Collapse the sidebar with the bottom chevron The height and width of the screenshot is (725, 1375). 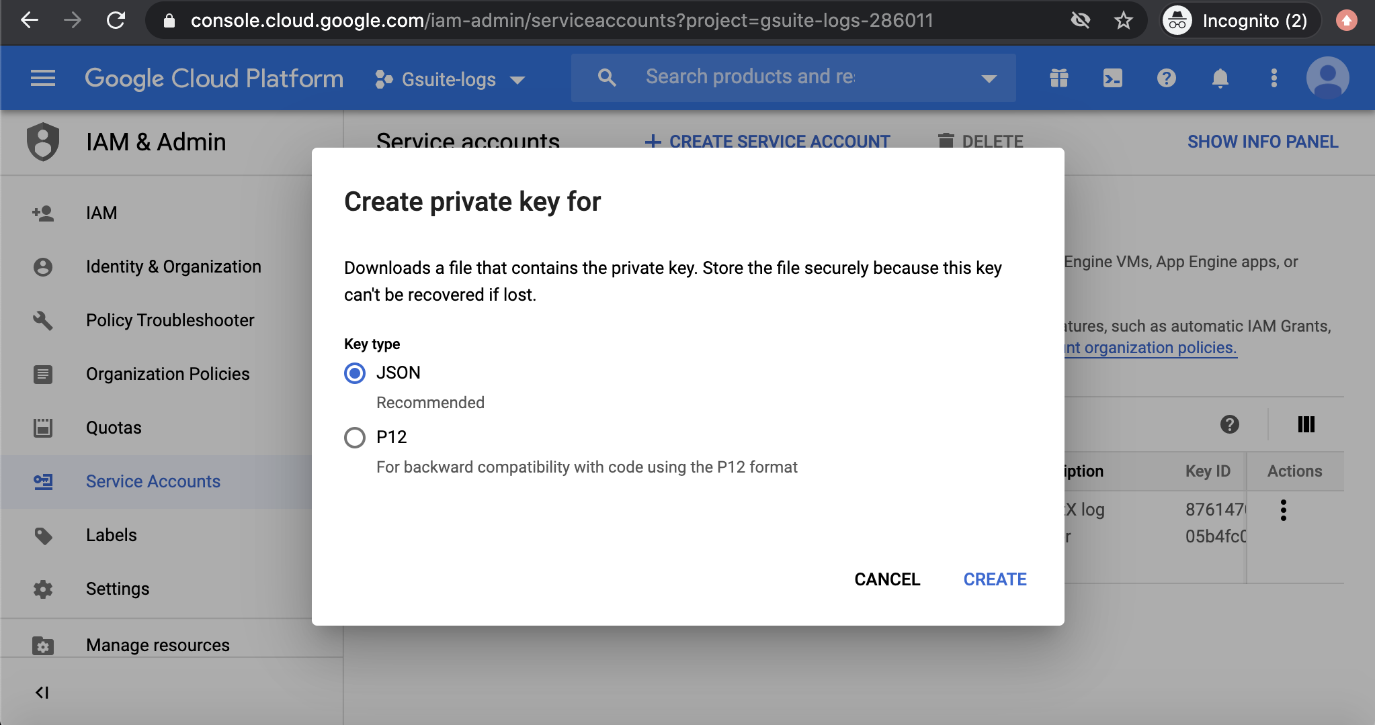click(x=43, y=691)
